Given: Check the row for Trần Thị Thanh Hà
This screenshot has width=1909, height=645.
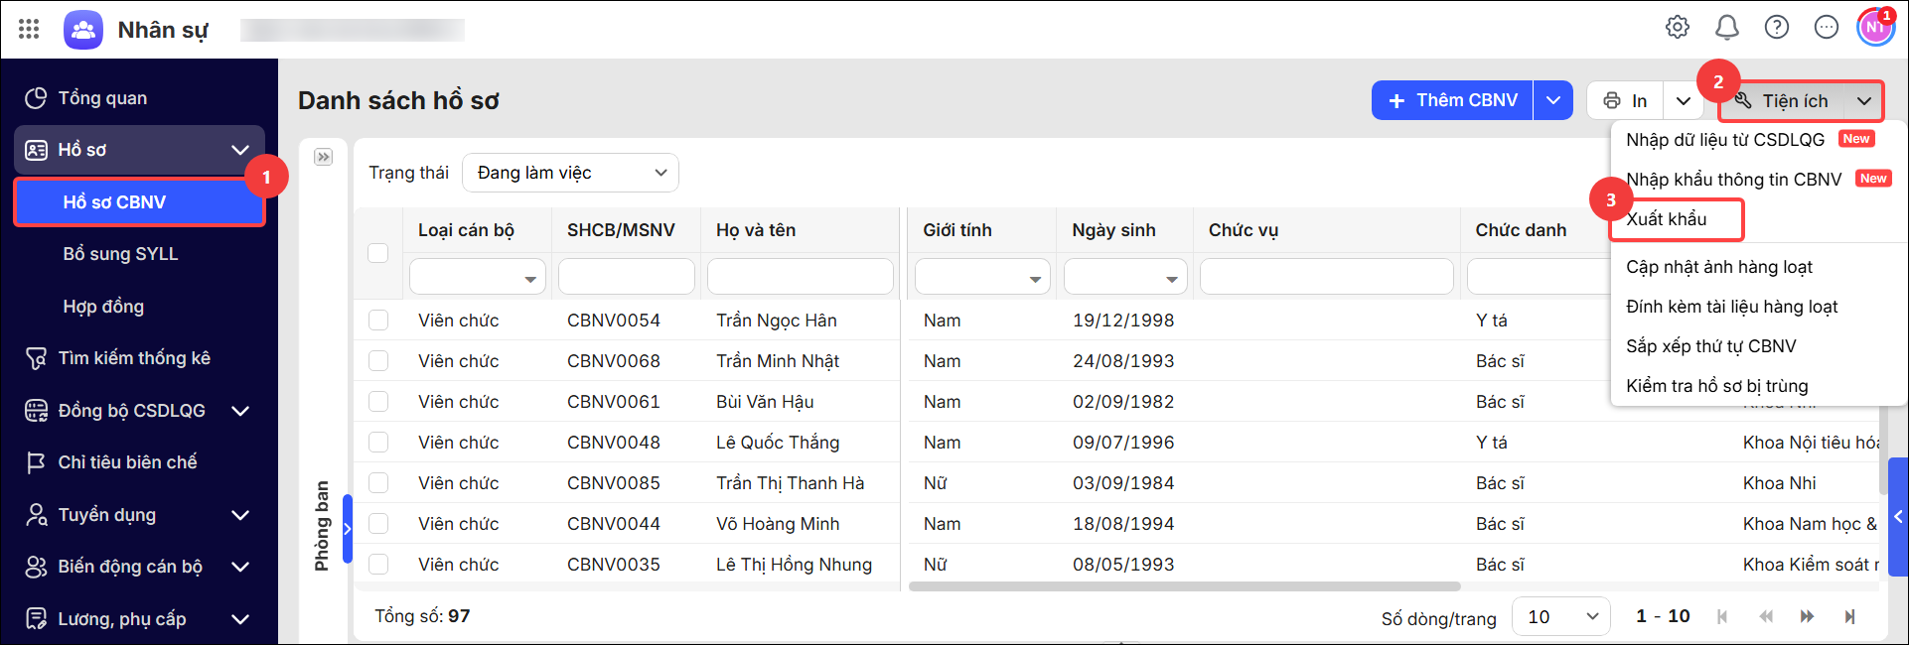Looking at the screenshot, I should 378,483.
